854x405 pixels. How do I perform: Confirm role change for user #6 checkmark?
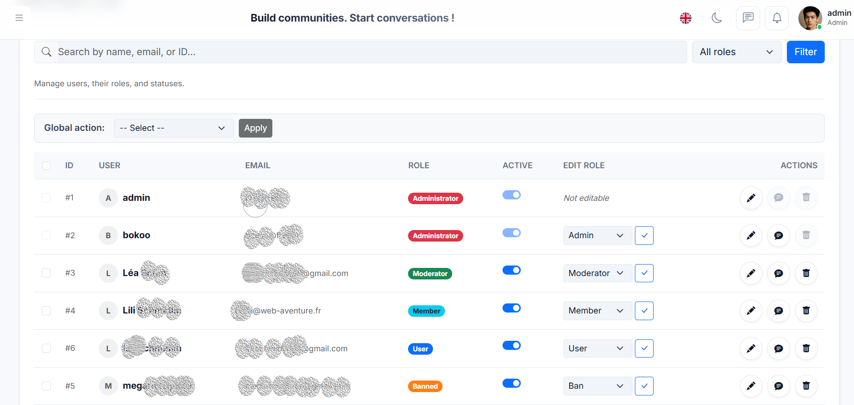tap(644, 348)
